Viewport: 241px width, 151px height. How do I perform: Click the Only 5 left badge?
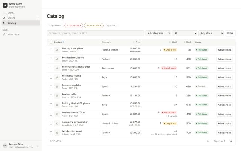tap(170, 50)
